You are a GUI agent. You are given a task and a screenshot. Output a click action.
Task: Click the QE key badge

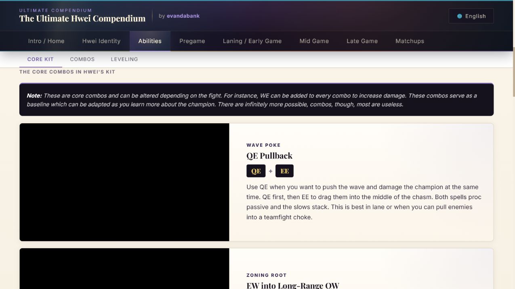(256, 171)
